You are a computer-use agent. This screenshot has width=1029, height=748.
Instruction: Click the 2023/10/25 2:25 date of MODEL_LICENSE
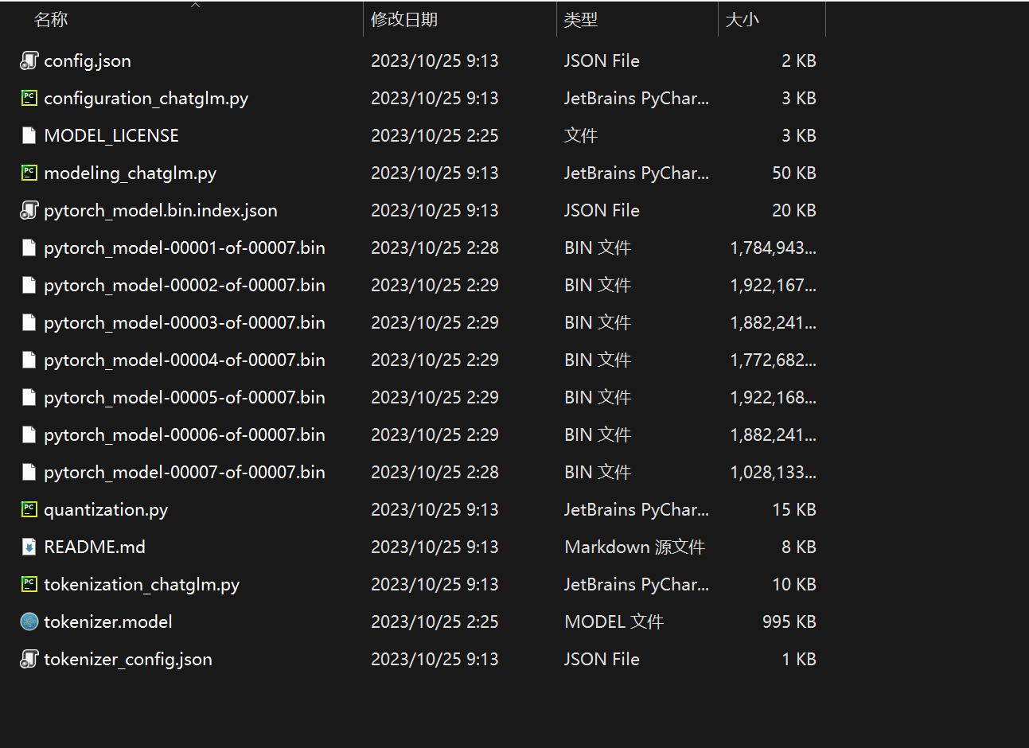click(x=435, y=135)
